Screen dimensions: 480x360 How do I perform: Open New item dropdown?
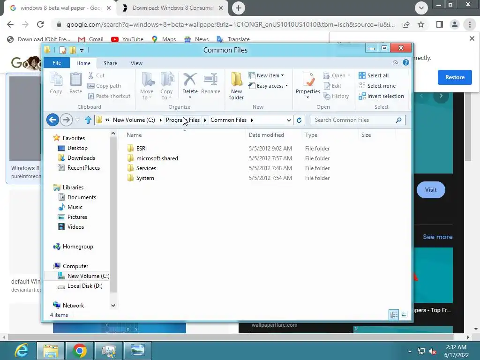(266, 75)
